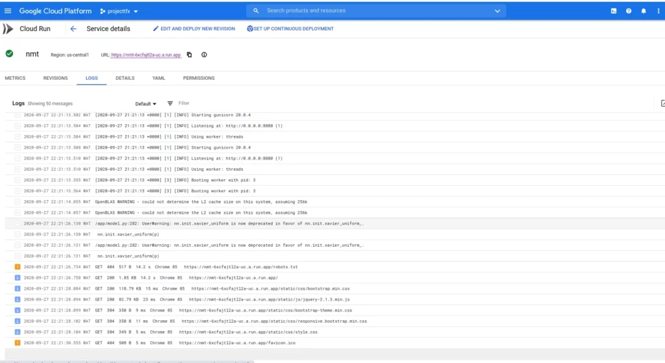Click the warning icon on the favicon.ico row
665x363 pixels.
[x=18, y=343]
